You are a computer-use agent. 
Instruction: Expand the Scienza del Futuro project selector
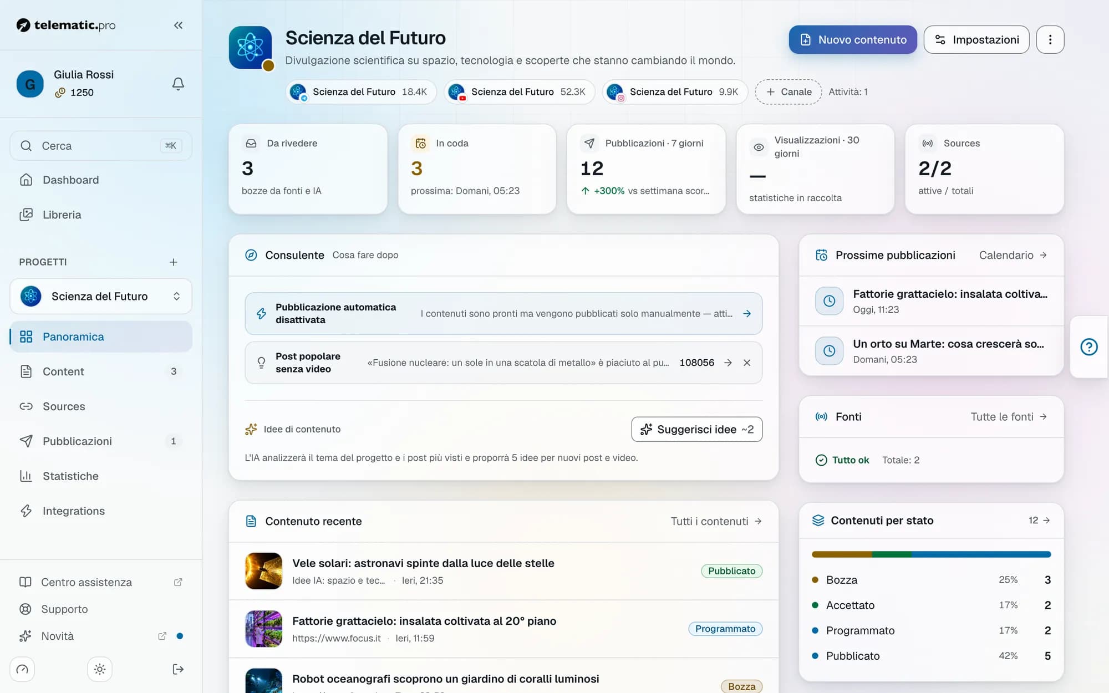[101, 297]
